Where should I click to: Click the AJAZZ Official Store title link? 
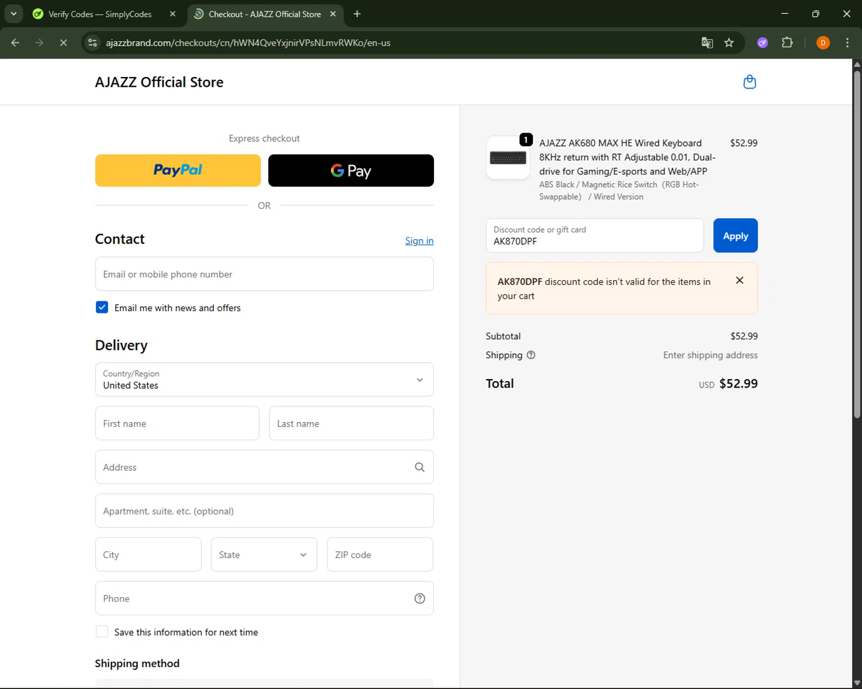coord(159,82)
